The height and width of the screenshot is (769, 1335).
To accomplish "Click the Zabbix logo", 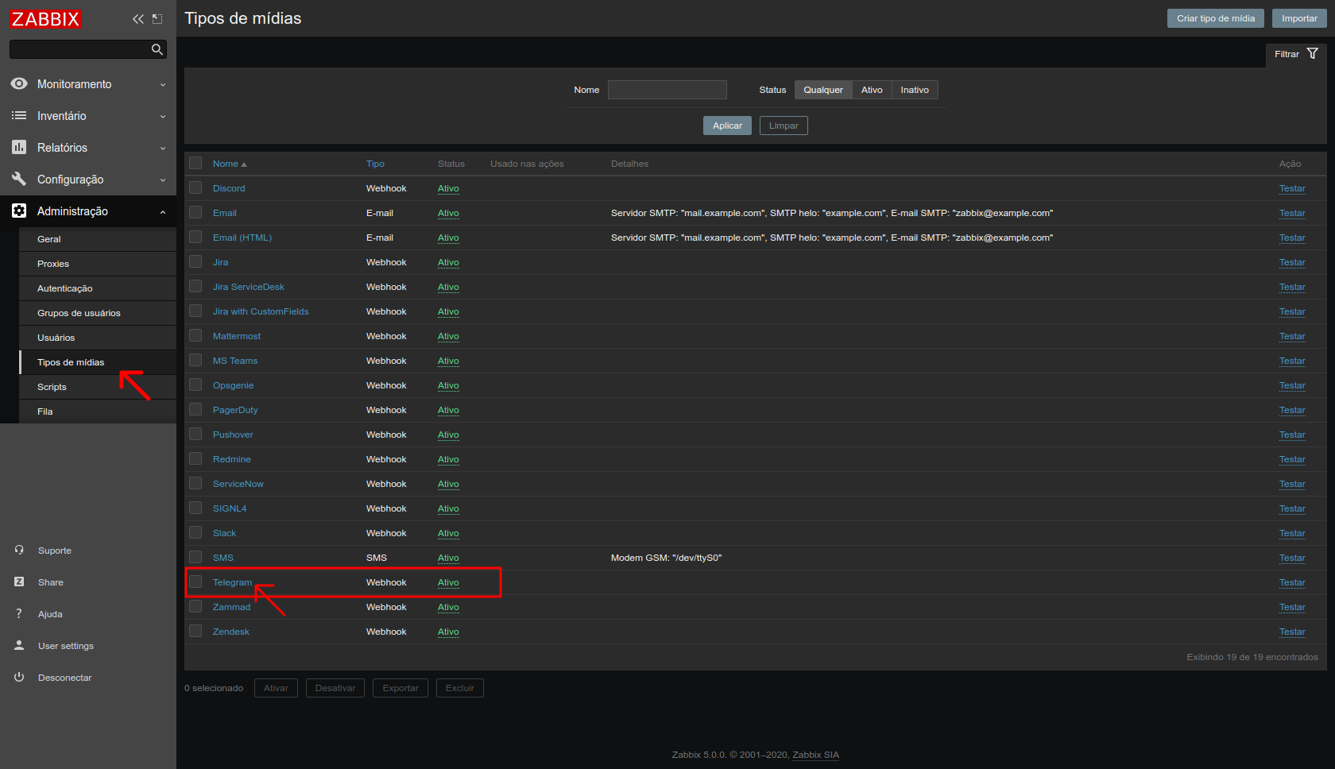I will 45,19.
